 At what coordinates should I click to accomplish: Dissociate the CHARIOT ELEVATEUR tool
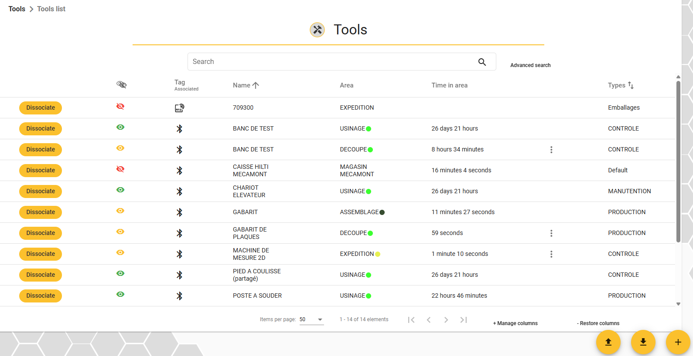pos(41,191)
